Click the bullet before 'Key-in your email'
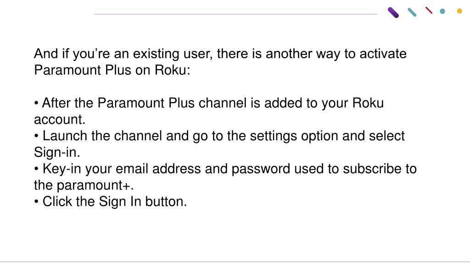This screenshot has width=470, height=264. (x=36, y=169)
